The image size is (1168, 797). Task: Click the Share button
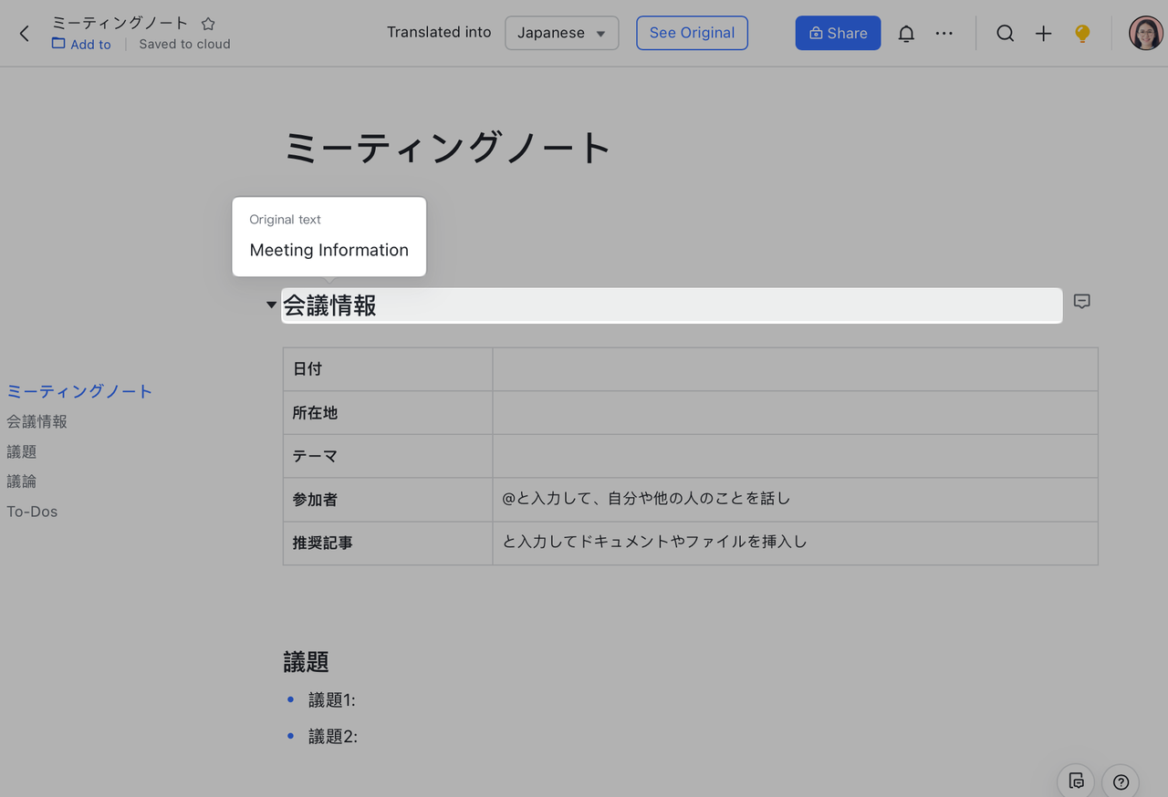pyautogui.click(x=838, y=33)
